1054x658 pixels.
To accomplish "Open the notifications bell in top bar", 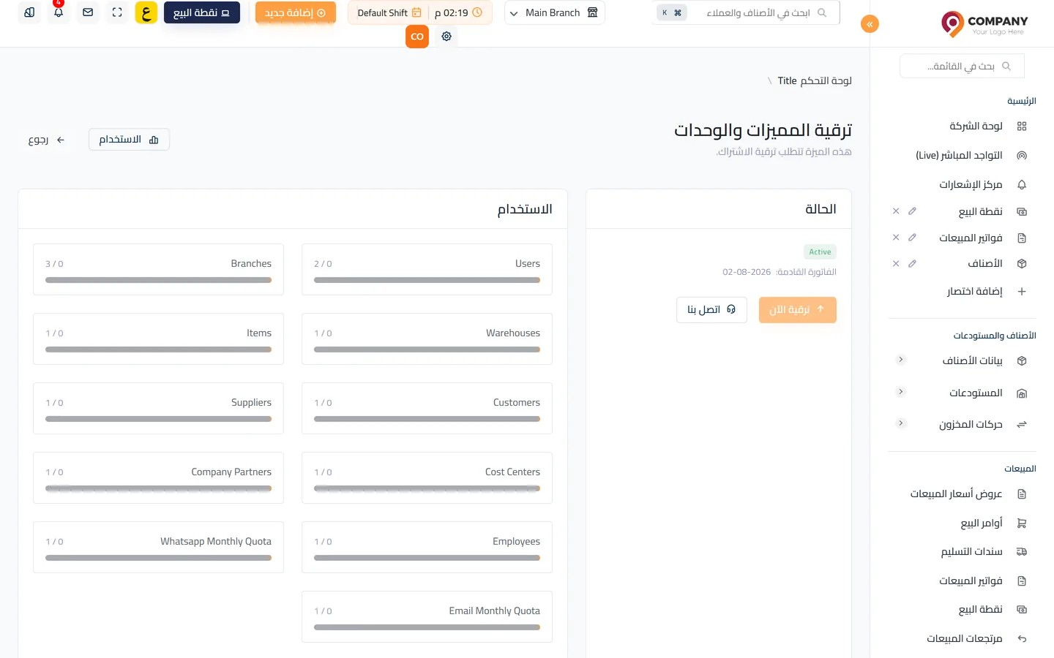I will (x=59, y=12).
